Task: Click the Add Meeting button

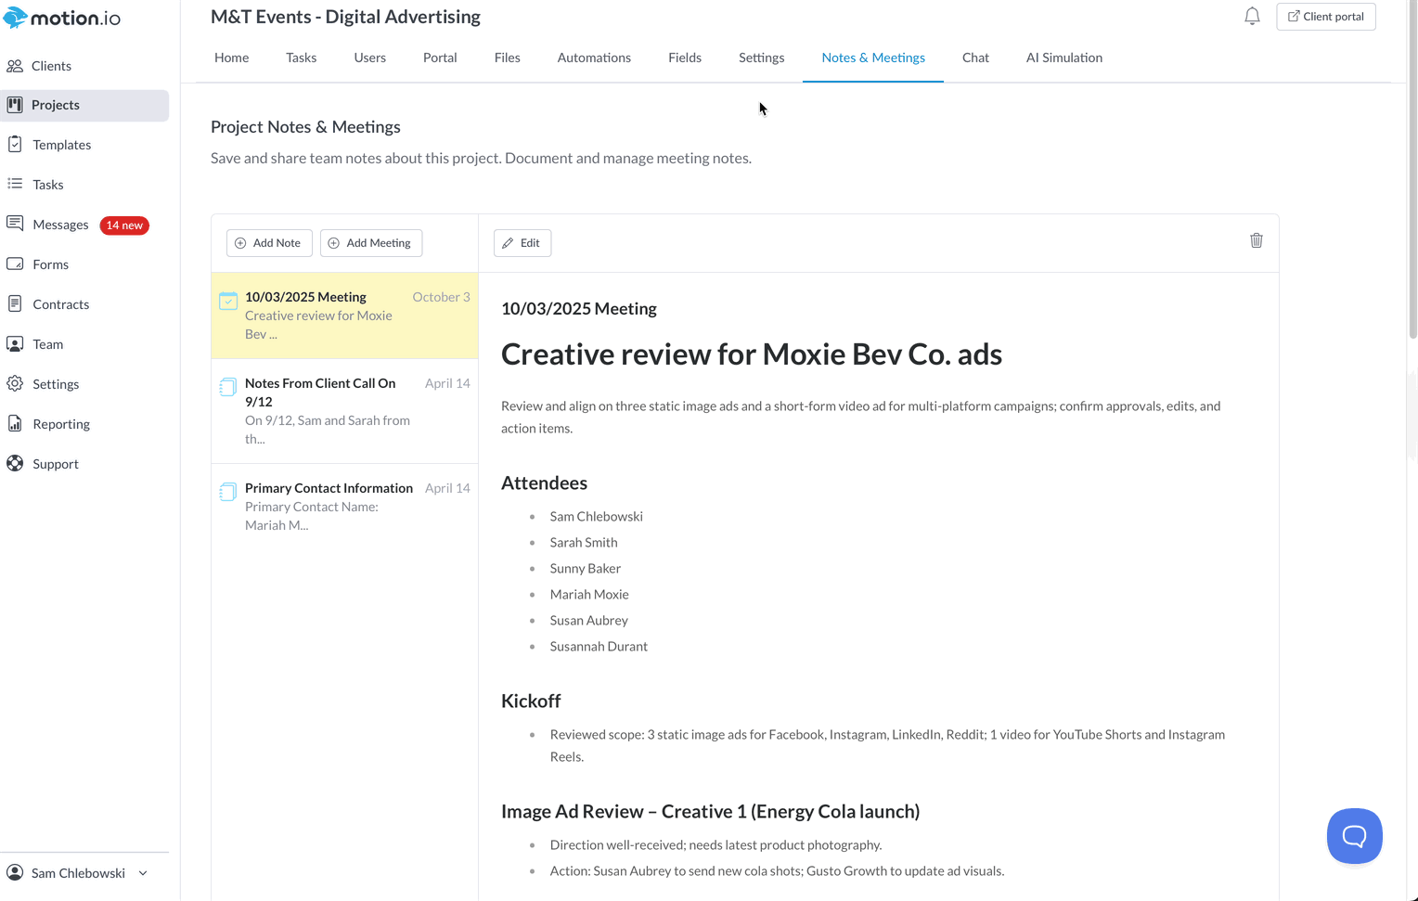Action: coord(371,243)
